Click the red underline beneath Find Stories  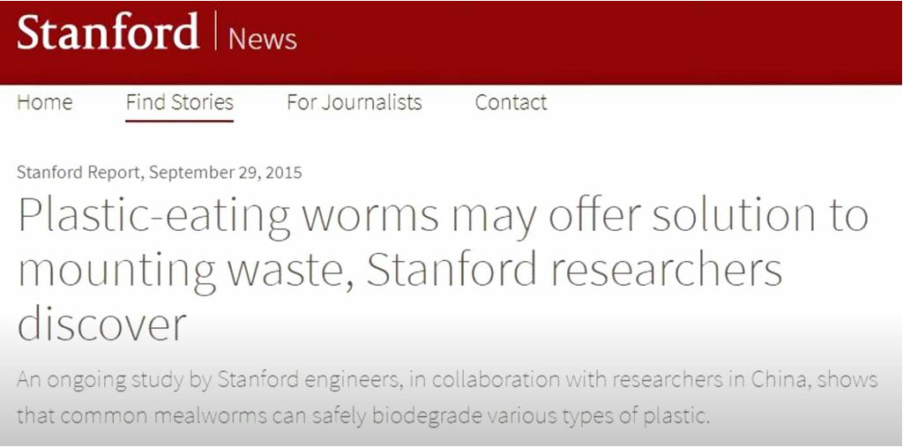(180, 121)
